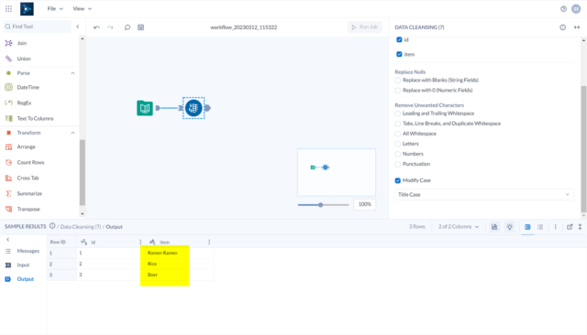Open the Title Case dropdown
587x335 pixels.
pos(484,195)
